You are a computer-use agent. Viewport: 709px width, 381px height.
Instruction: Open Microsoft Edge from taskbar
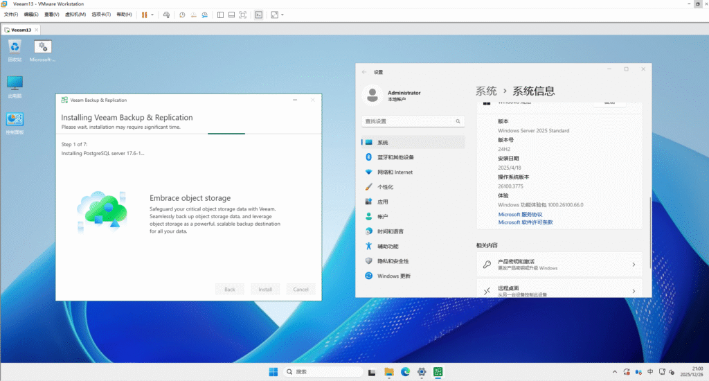click(x=405, y=372)
